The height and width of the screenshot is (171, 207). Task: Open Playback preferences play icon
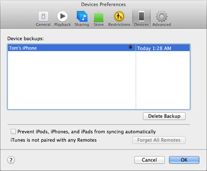point(63,16)
